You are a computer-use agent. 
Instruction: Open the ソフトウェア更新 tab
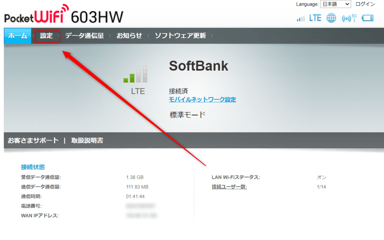click(x=180, y=36)
